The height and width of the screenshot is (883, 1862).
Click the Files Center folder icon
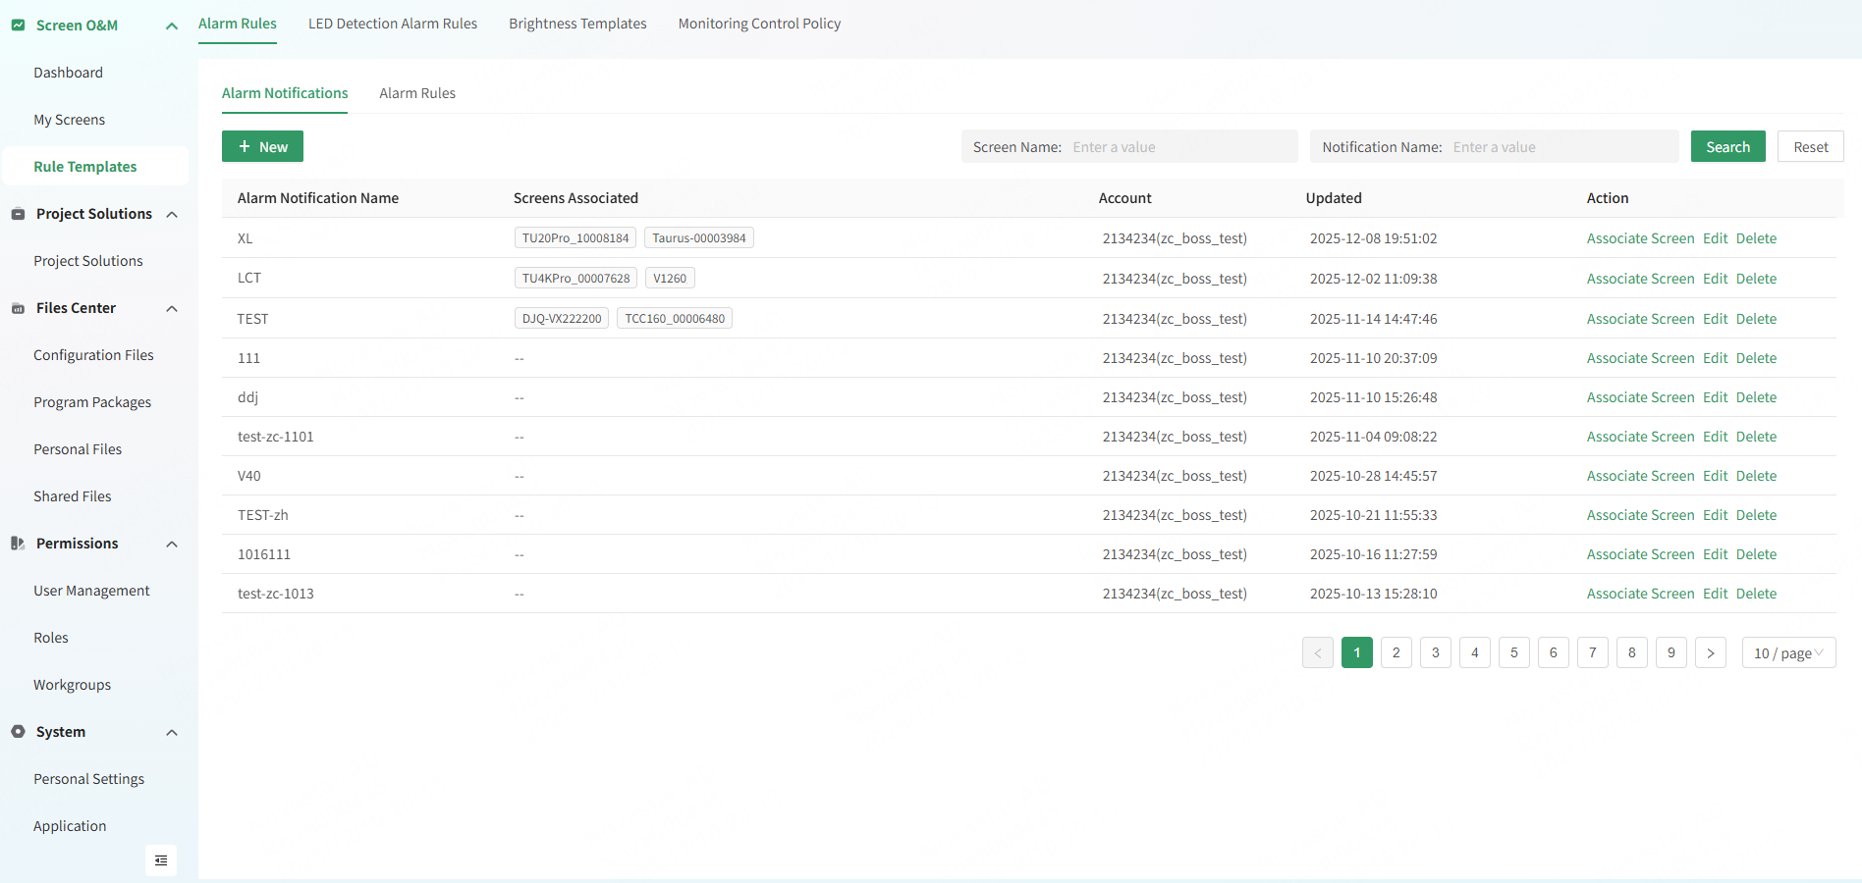pos(18,308)
